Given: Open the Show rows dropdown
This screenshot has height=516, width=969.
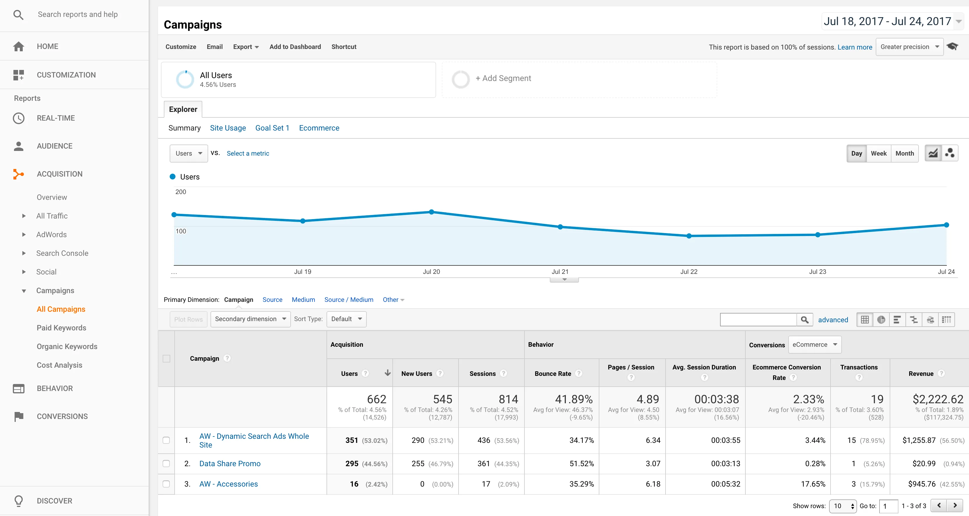Looking at the screenshot, I should [x=842, y=506].
